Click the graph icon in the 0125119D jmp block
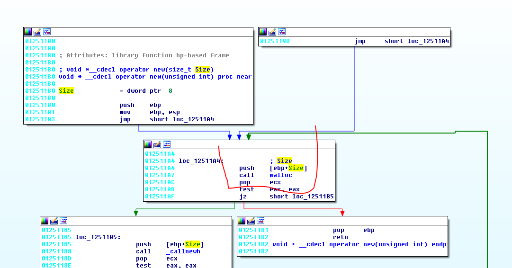This screenshot has height=268, width=512. pyautogui.click(x=282, y=32)
